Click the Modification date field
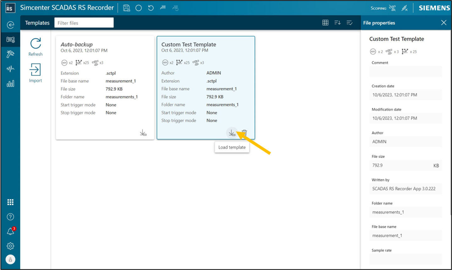The height and width of the screenshot is (270, 452). (x=405, y=118)
